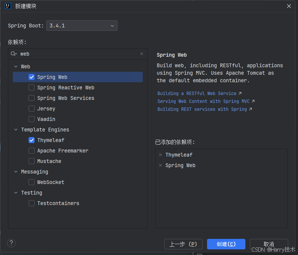Enable the WebSocket dependency
Image resolution: width=298 pixels, height=255 pixels.
point(32,182)
